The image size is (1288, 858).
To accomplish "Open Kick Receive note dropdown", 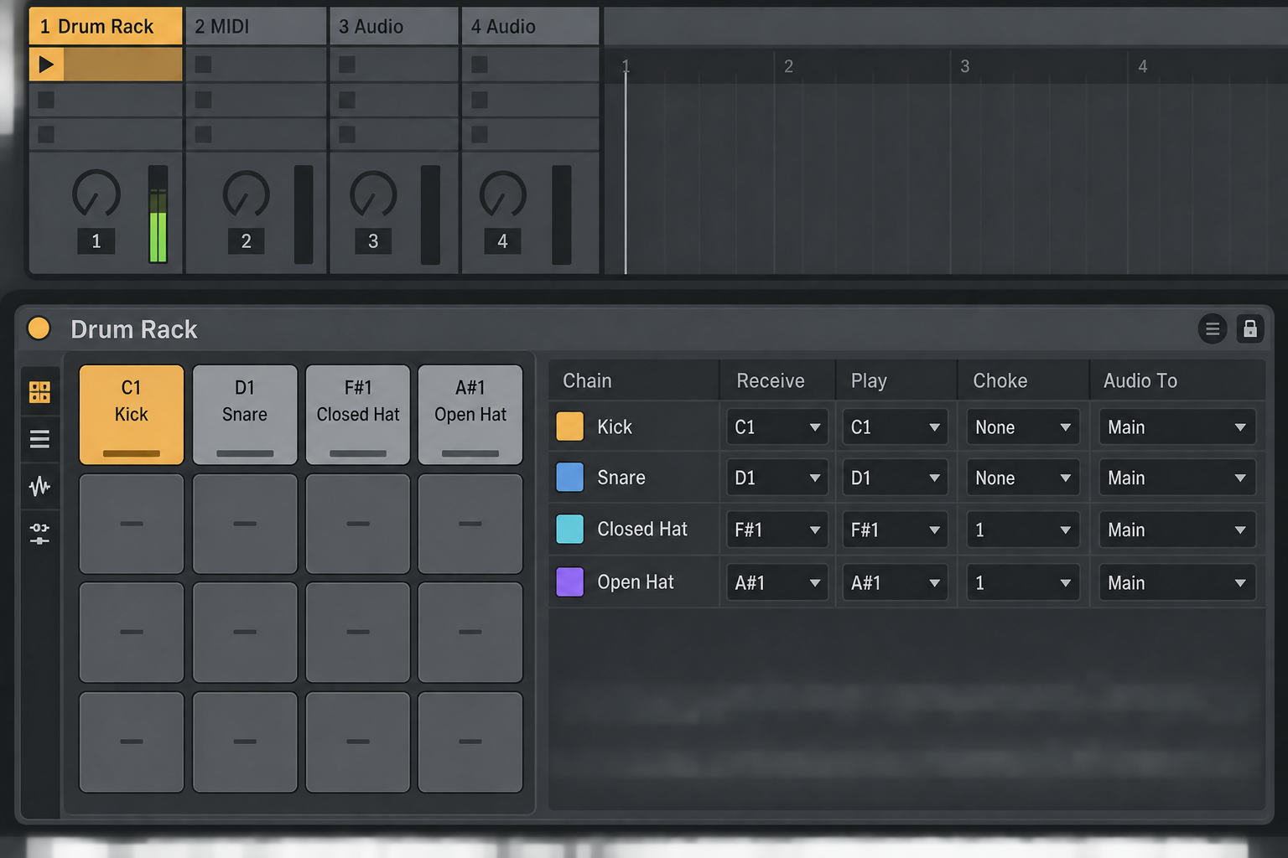I will pyautogui.click(x=777, y=427).
